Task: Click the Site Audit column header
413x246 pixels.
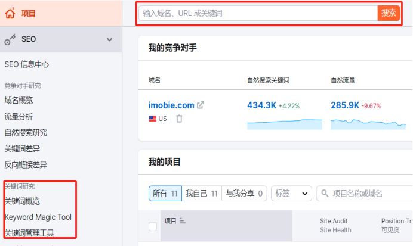Action: click(x=334, y=221)
